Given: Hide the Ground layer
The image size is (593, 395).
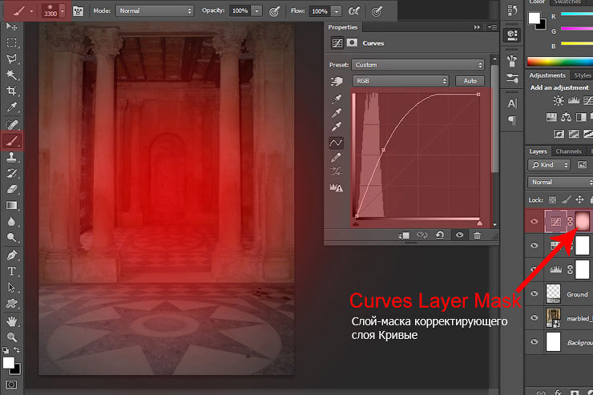Looking at the screenshot, I should point(535,294).
